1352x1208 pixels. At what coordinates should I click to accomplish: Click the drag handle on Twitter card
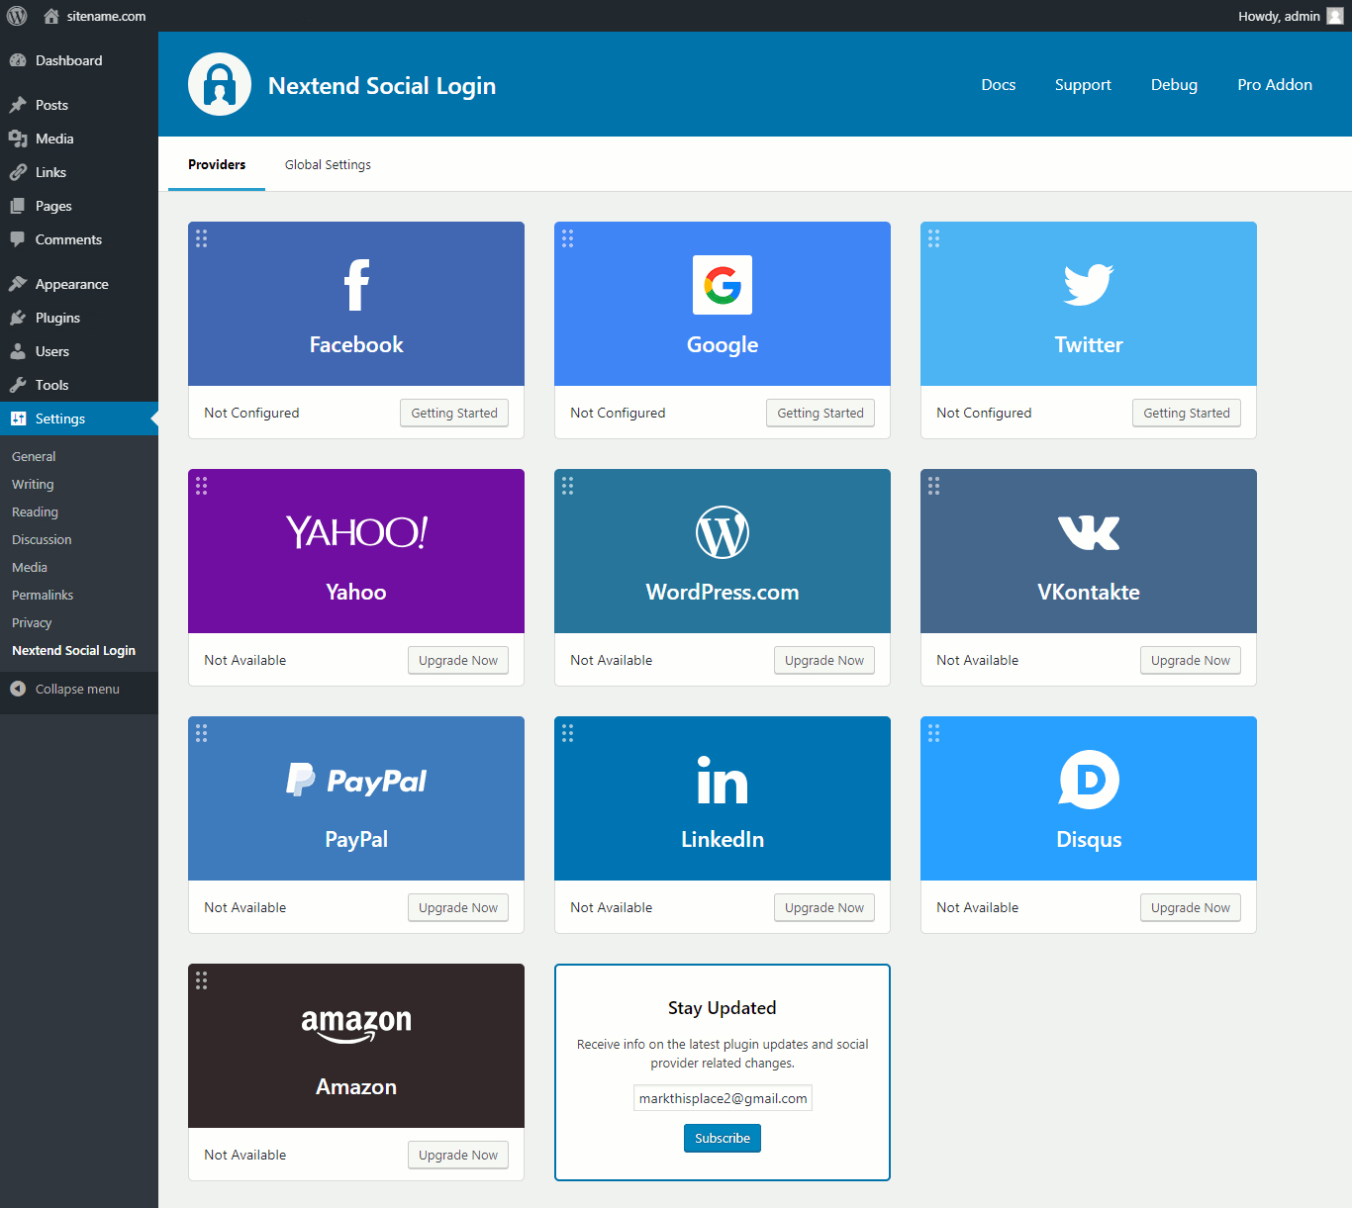click(x=934, y=238)
